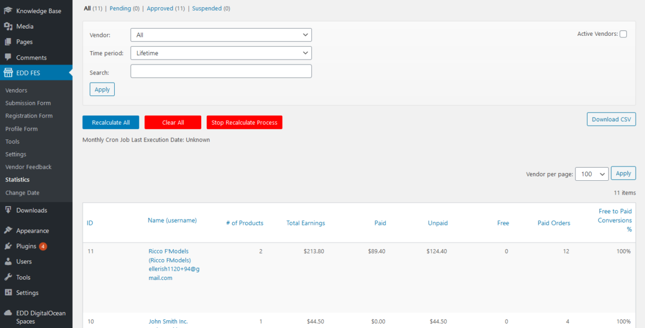645x328 pixels.
Task: Open Plugins via its plug icon
Action: click(8, 246)
